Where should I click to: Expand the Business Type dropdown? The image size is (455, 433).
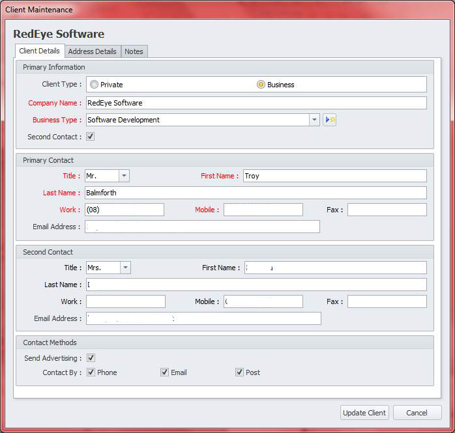[314, 120]
